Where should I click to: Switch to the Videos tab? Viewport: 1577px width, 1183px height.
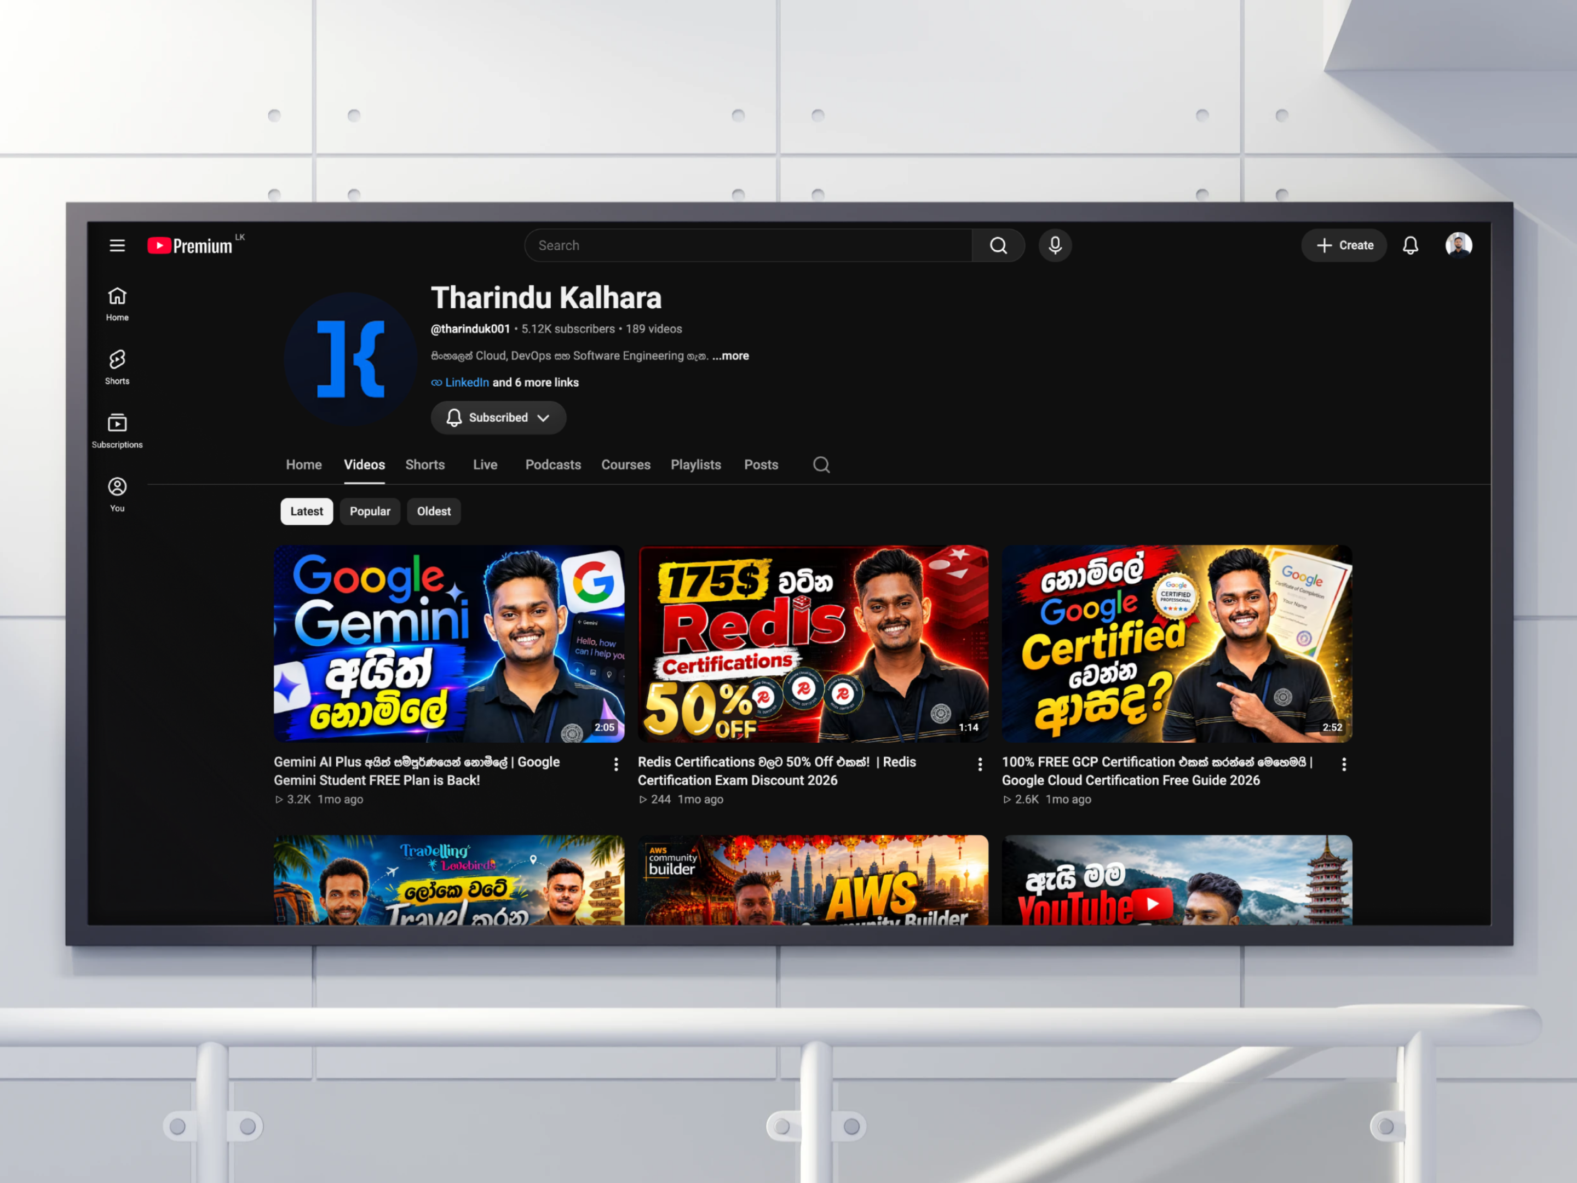pos(364,465)
